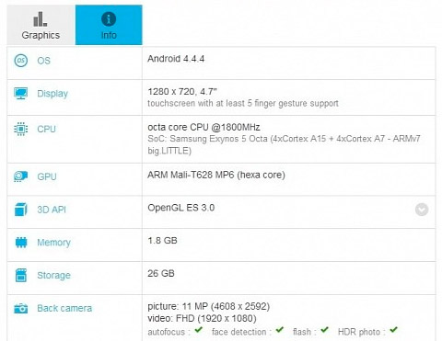
Task: Click the Storage label text
Action: point(53,276)
